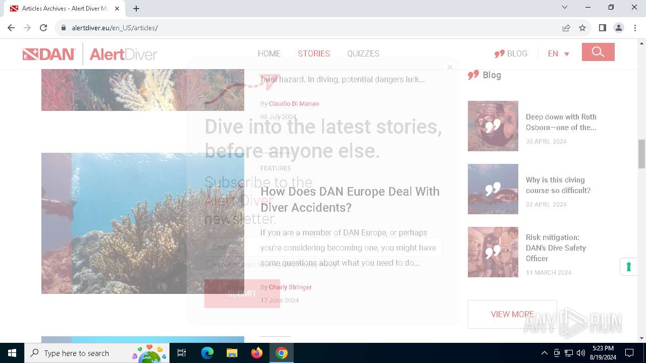Open blog post Deep down with Ruth Osborn
646x363 pixels.
[x=561, y=122]
